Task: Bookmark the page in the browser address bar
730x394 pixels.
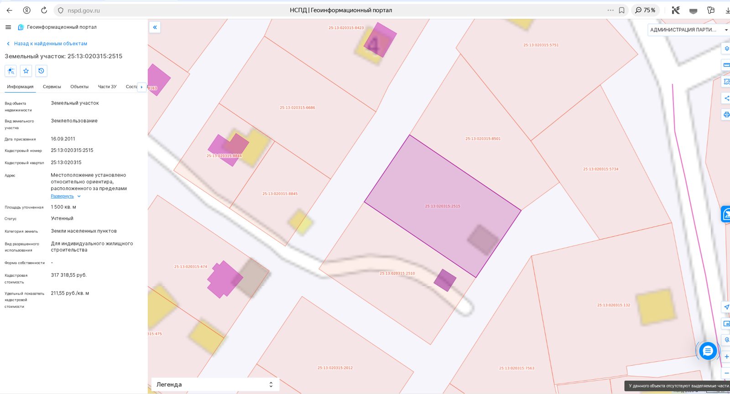Action: (621, 10)
